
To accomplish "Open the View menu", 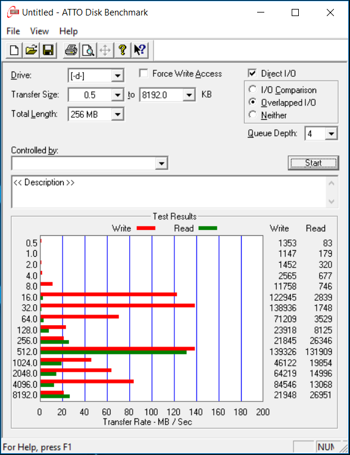I will pos(39,31).
